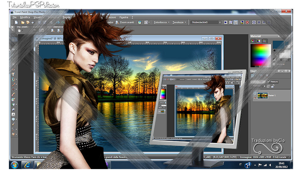Click the Zoom avanti button

tap(125, 22)
